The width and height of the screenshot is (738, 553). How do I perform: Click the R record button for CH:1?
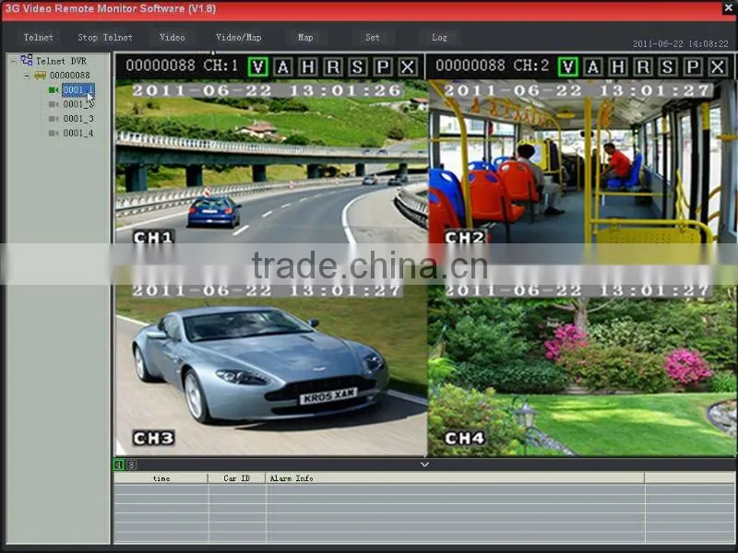[x=333, y=66]
